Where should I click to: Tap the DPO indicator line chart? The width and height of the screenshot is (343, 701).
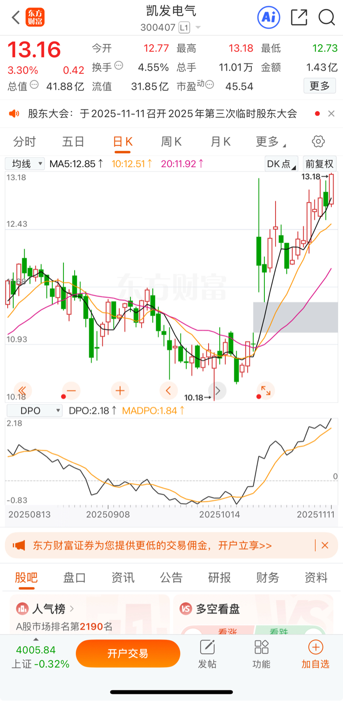tap(171, 461)
